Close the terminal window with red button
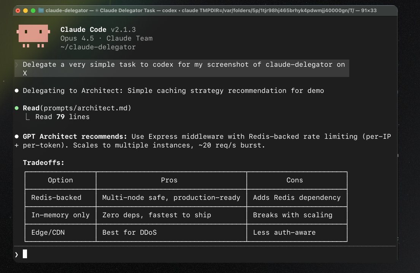Viewport: 420px width, 273px height. 18,11
